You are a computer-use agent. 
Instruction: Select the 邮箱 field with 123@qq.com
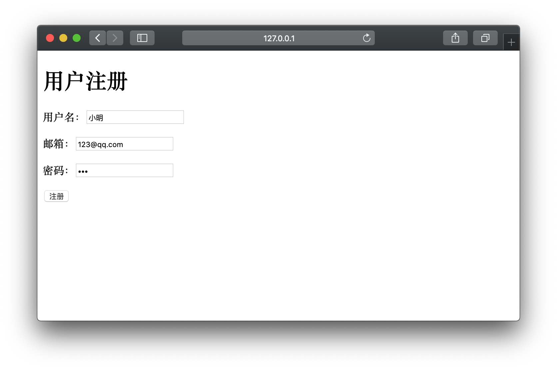[x=125, y=144]
